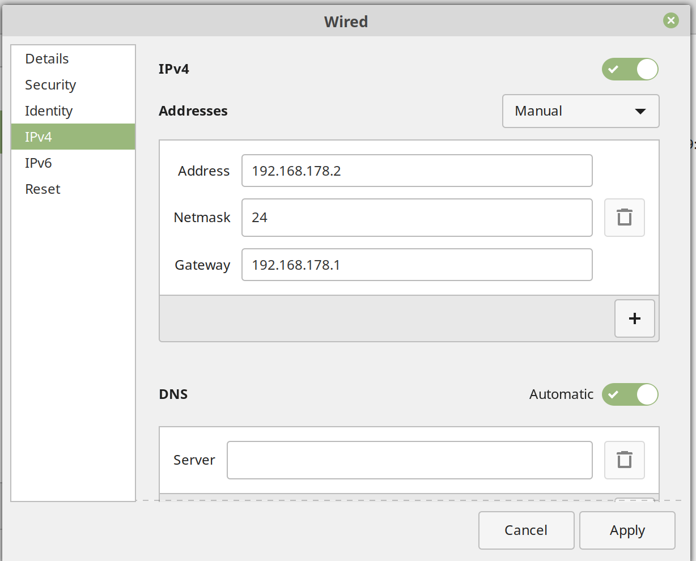696x561 pixels.
Task: Add a new address row
Action: 634,318
